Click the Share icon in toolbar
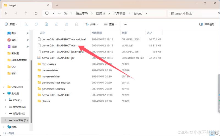 pyautogui.click(x=66, y=24)
